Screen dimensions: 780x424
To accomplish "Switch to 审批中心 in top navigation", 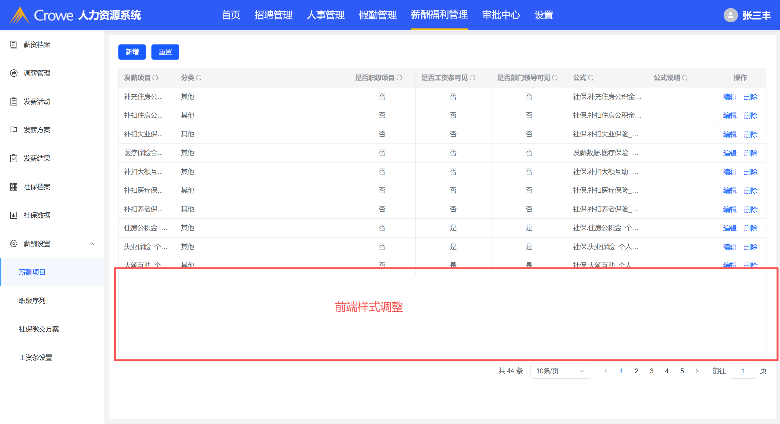I will pos(501,15).
